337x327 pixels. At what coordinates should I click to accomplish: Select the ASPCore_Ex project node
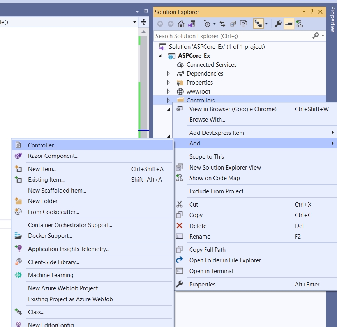194,56
